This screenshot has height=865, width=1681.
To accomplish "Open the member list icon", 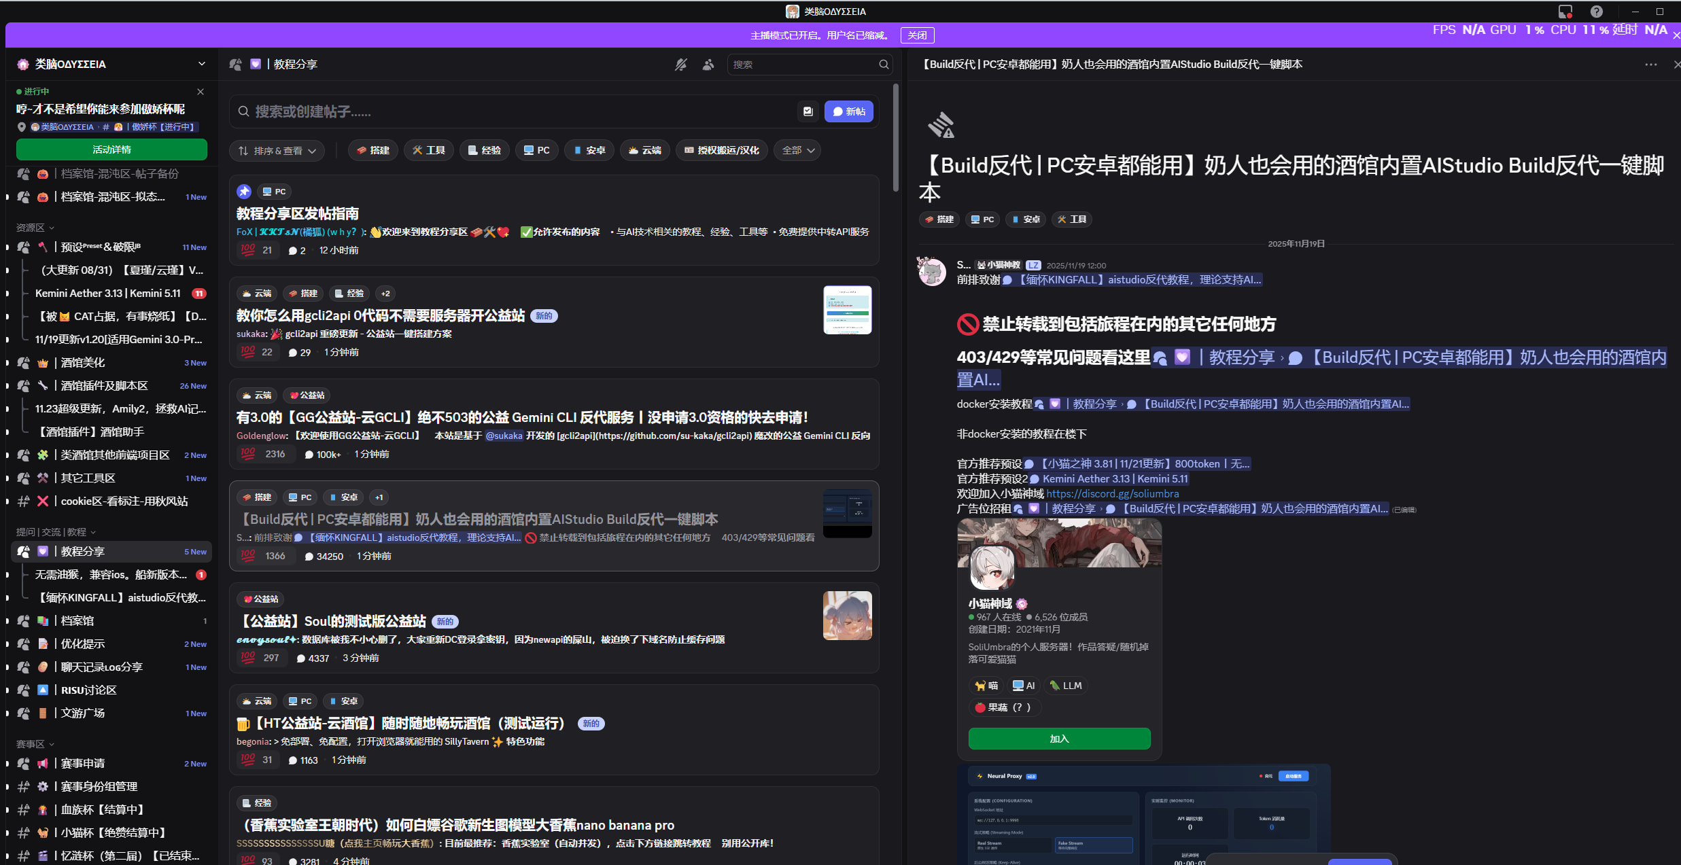I will click(x=708, y=65).
